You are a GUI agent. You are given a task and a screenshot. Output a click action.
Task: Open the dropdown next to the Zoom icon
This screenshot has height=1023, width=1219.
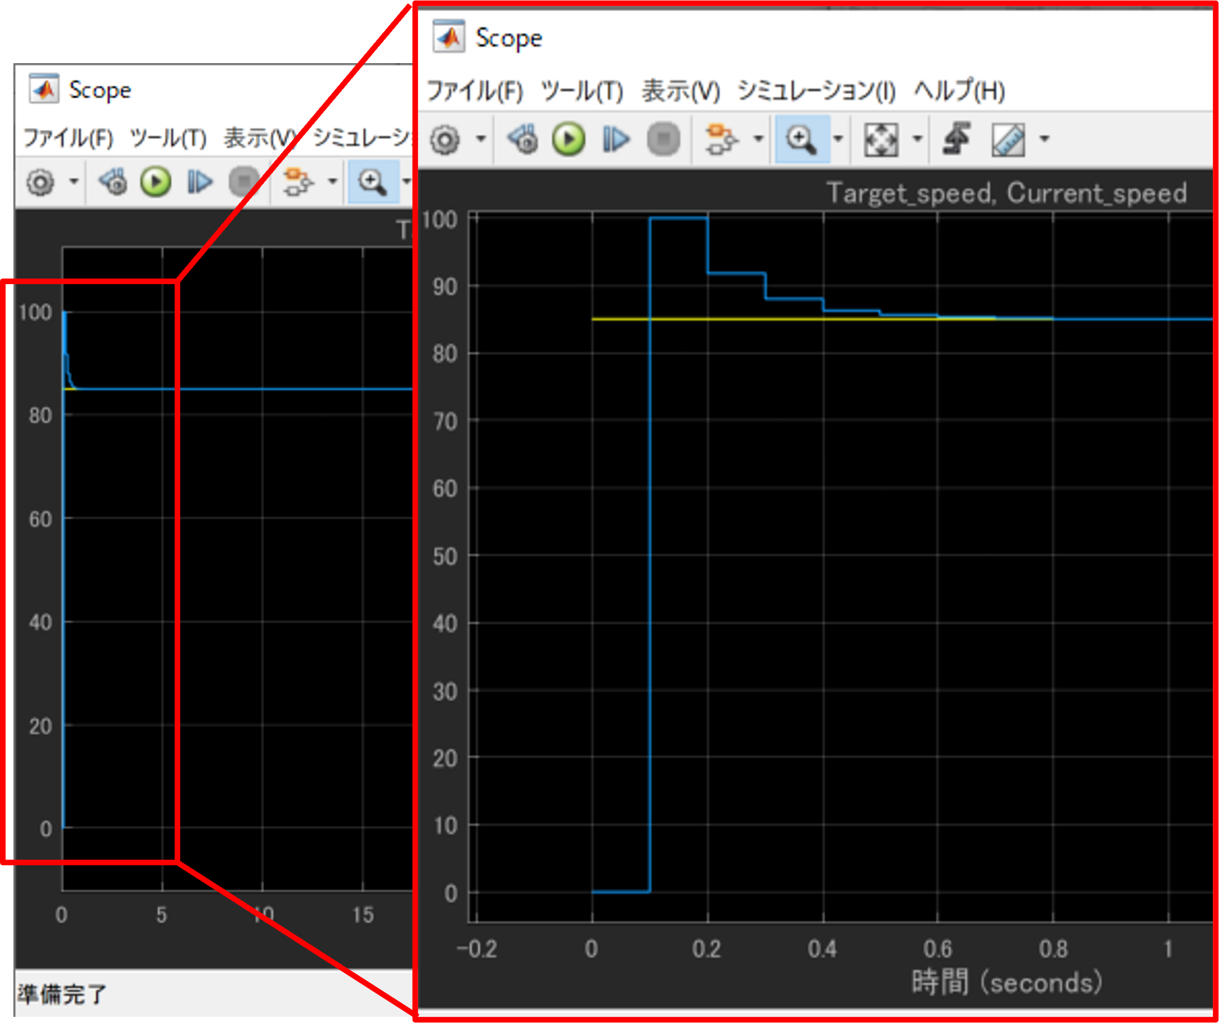(x=838, y=138)
